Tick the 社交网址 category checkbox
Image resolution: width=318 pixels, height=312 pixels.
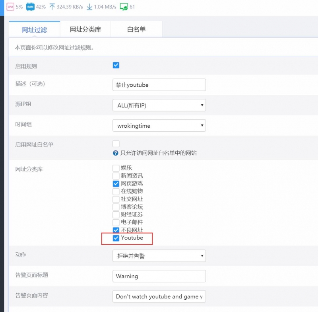[x=116, y=199]
